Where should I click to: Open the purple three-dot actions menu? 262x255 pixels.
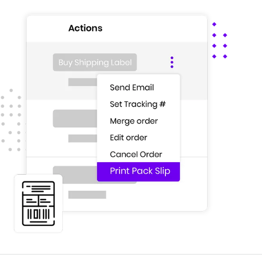tap(172, 62)
